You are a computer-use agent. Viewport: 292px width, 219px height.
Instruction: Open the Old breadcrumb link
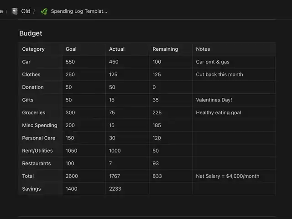(x=26, y=11)
